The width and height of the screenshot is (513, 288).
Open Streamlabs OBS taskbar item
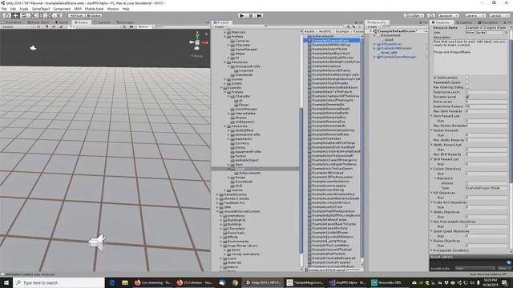pyautogui.click(x=386, y=282)
